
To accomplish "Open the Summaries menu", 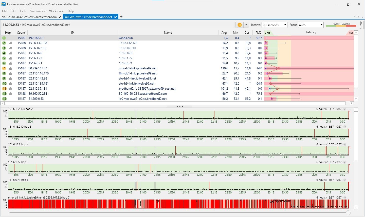I will click(38, 11).
